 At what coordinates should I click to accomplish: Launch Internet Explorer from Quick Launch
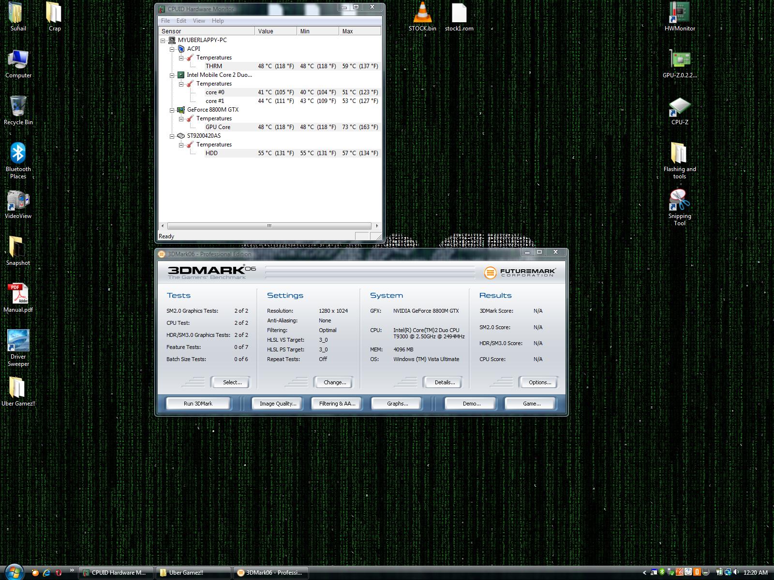click(x=47, y=573)
